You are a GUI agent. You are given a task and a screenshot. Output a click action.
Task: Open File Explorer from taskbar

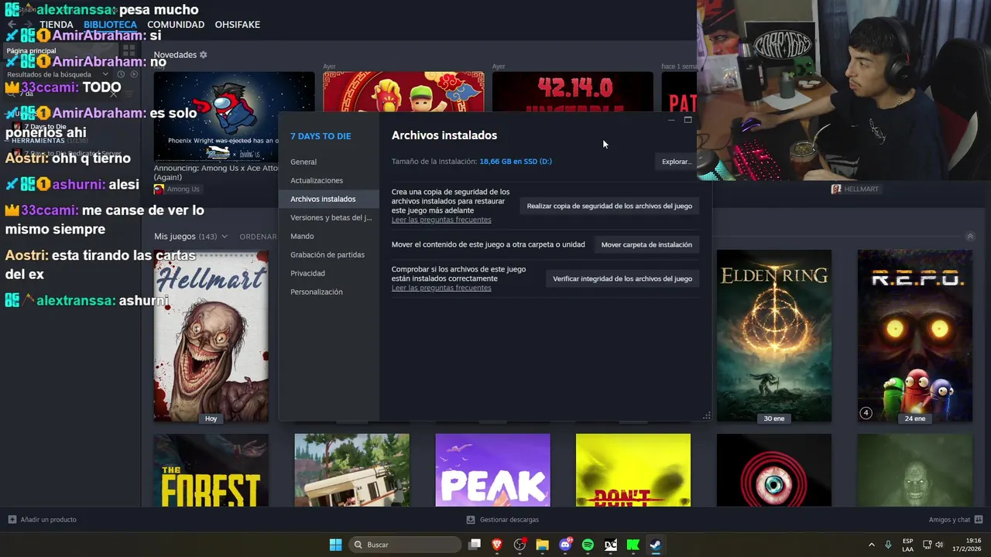pyautogui.click(x=542, y=545)
